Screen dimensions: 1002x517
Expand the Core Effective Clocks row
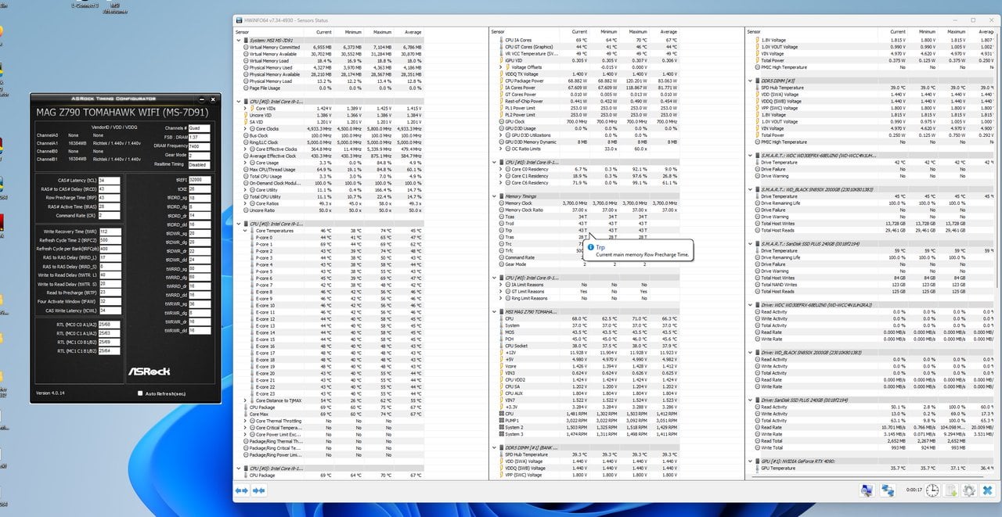[x=245, y=149]
